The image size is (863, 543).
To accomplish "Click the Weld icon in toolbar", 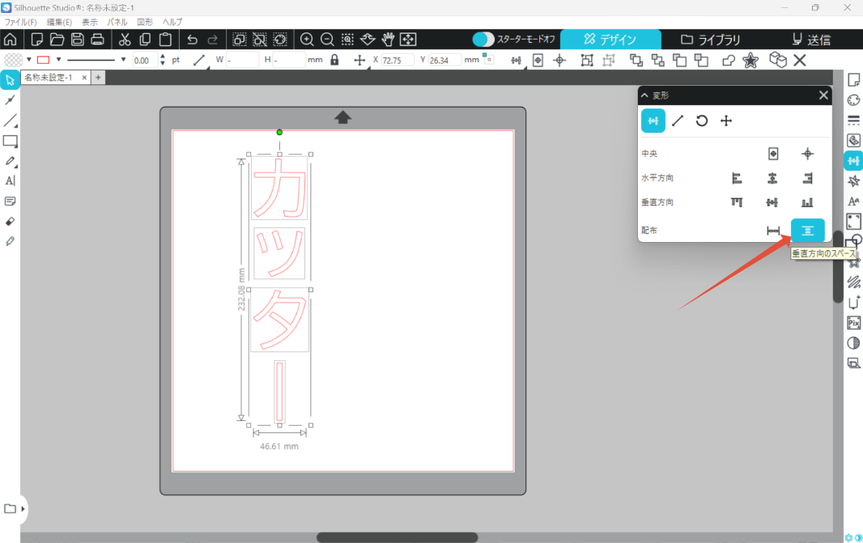I will point(728,61).
